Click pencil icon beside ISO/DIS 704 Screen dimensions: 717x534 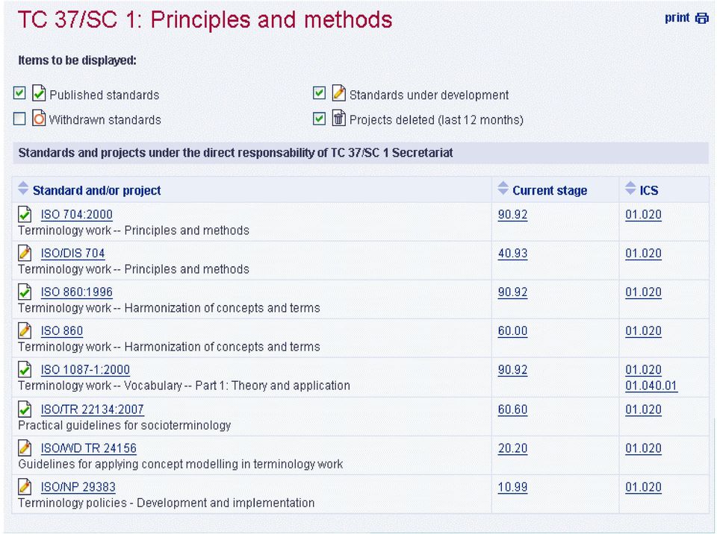point(25,253)
